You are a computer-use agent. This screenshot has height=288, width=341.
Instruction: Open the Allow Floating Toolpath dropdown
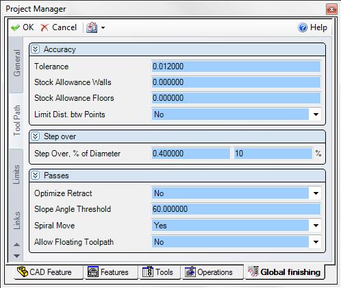click(316, 242)
